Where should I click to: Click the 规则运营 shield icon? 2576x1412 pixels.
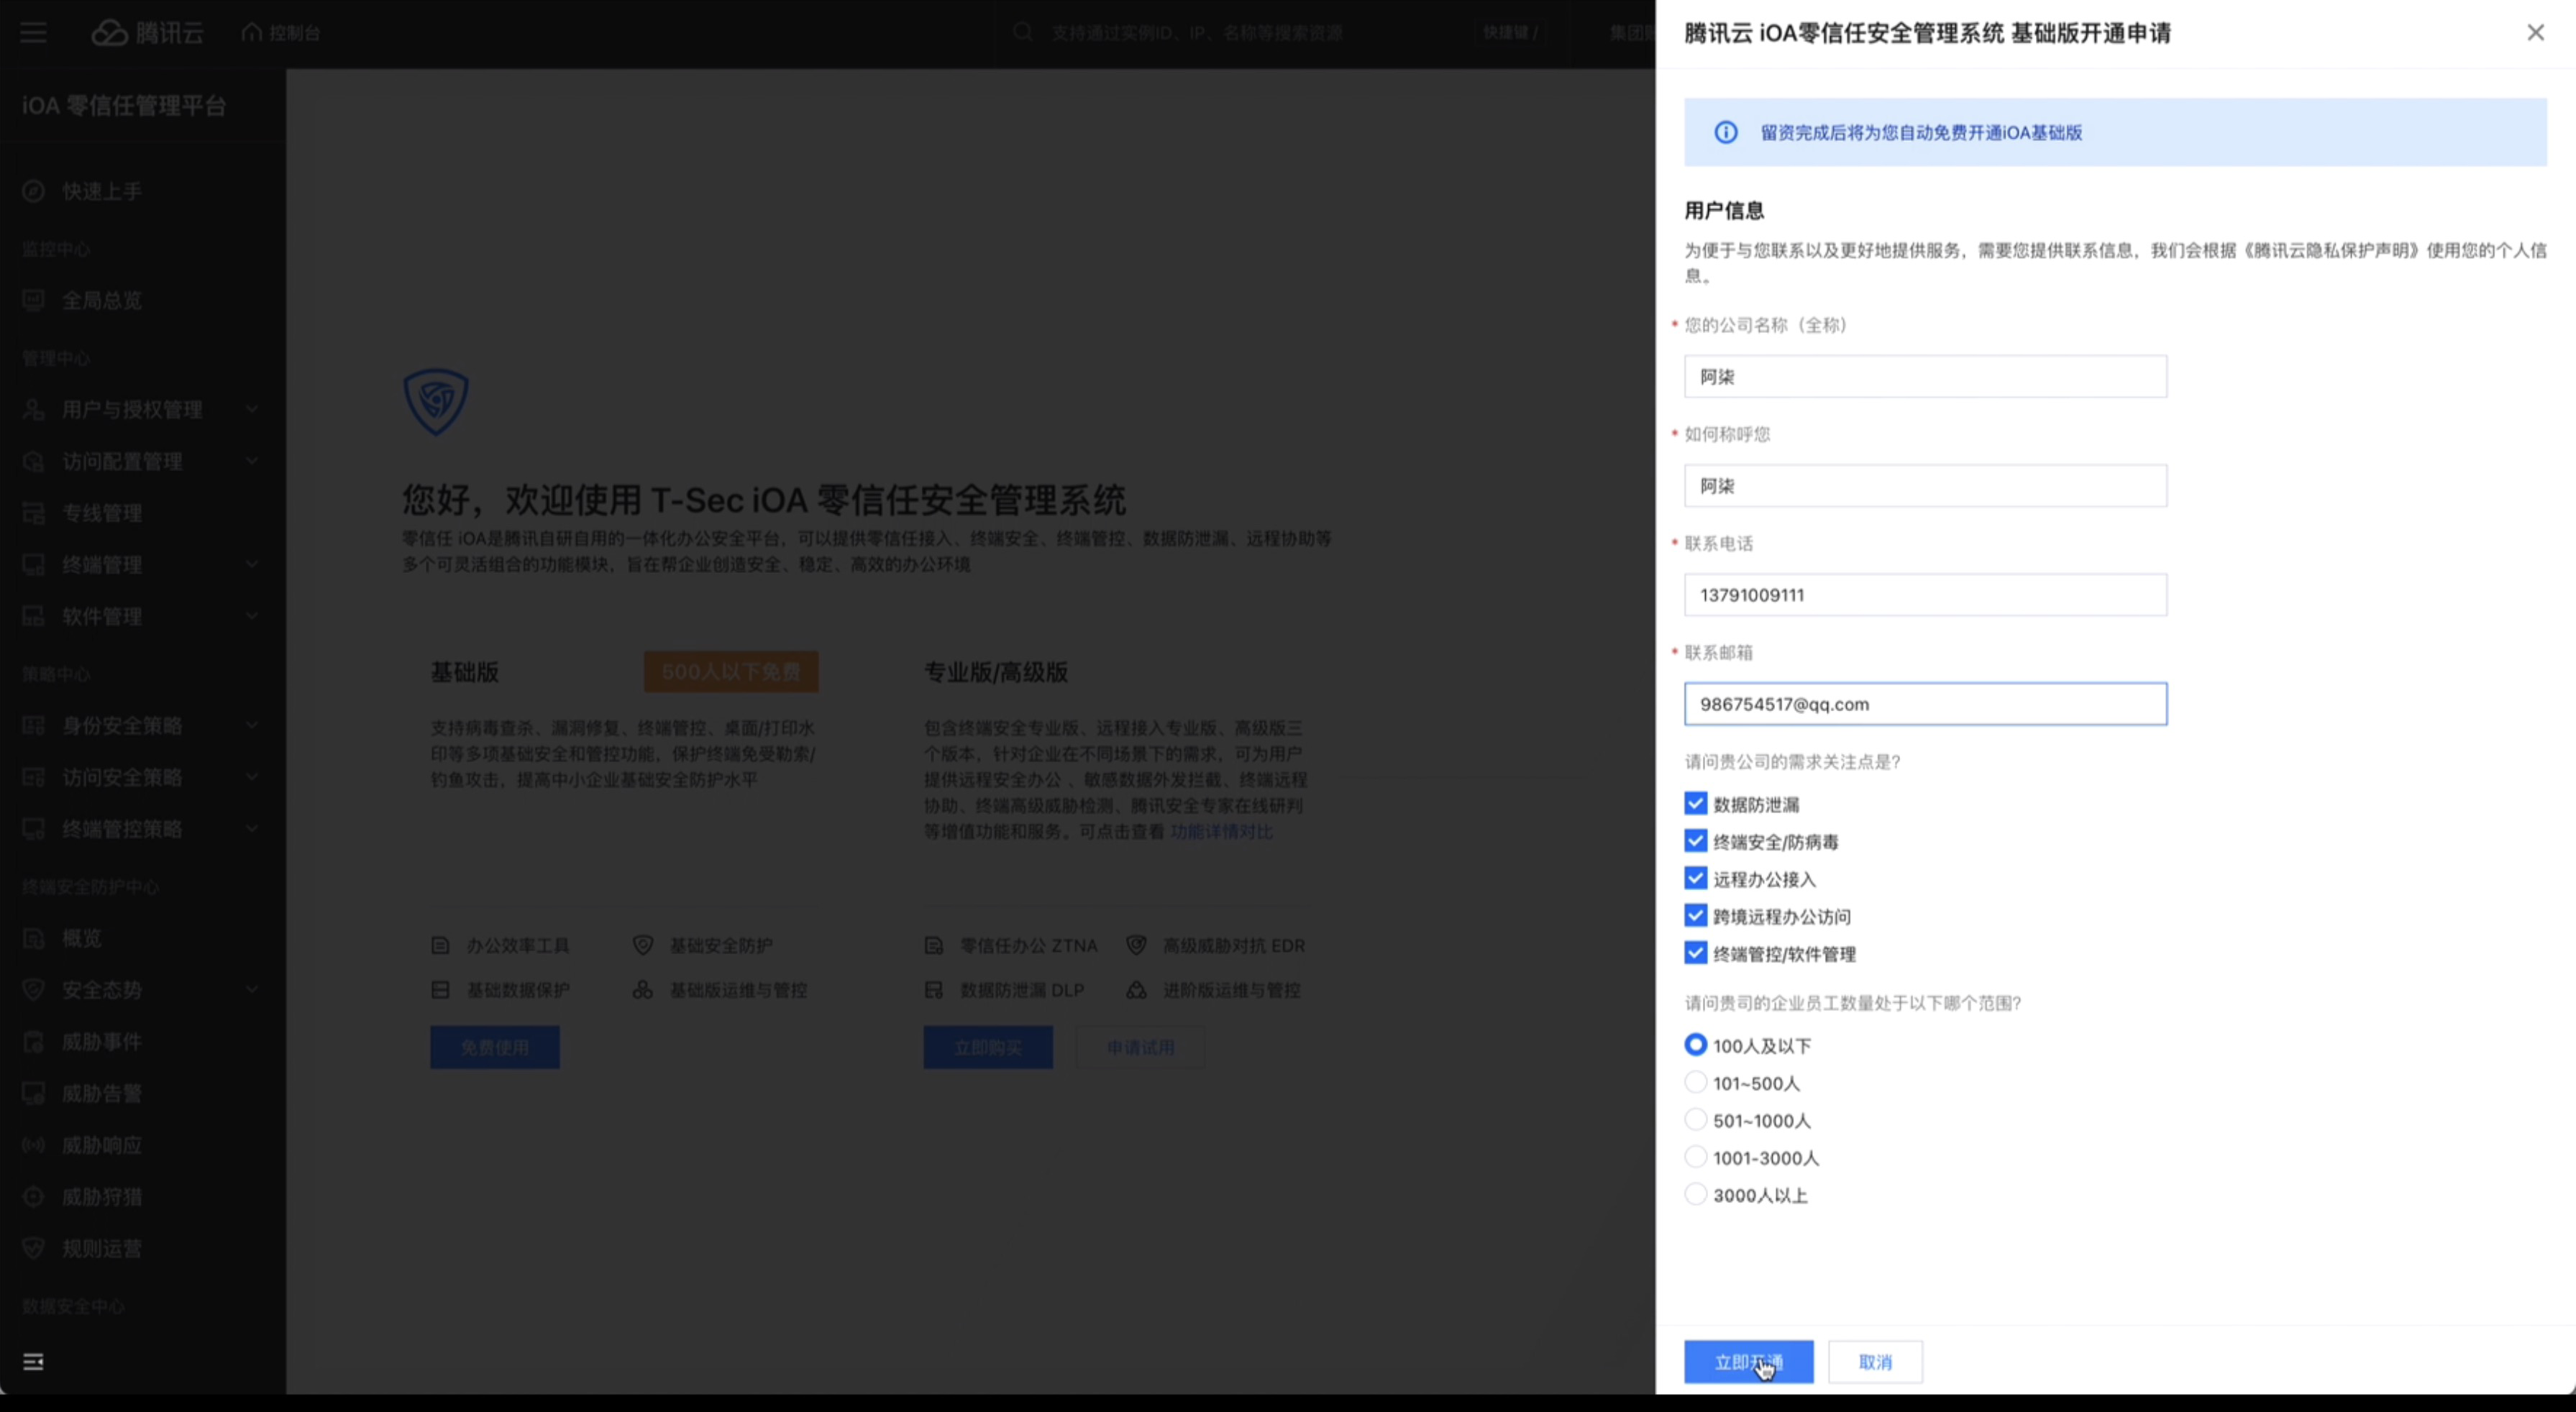click(33, 1248)
